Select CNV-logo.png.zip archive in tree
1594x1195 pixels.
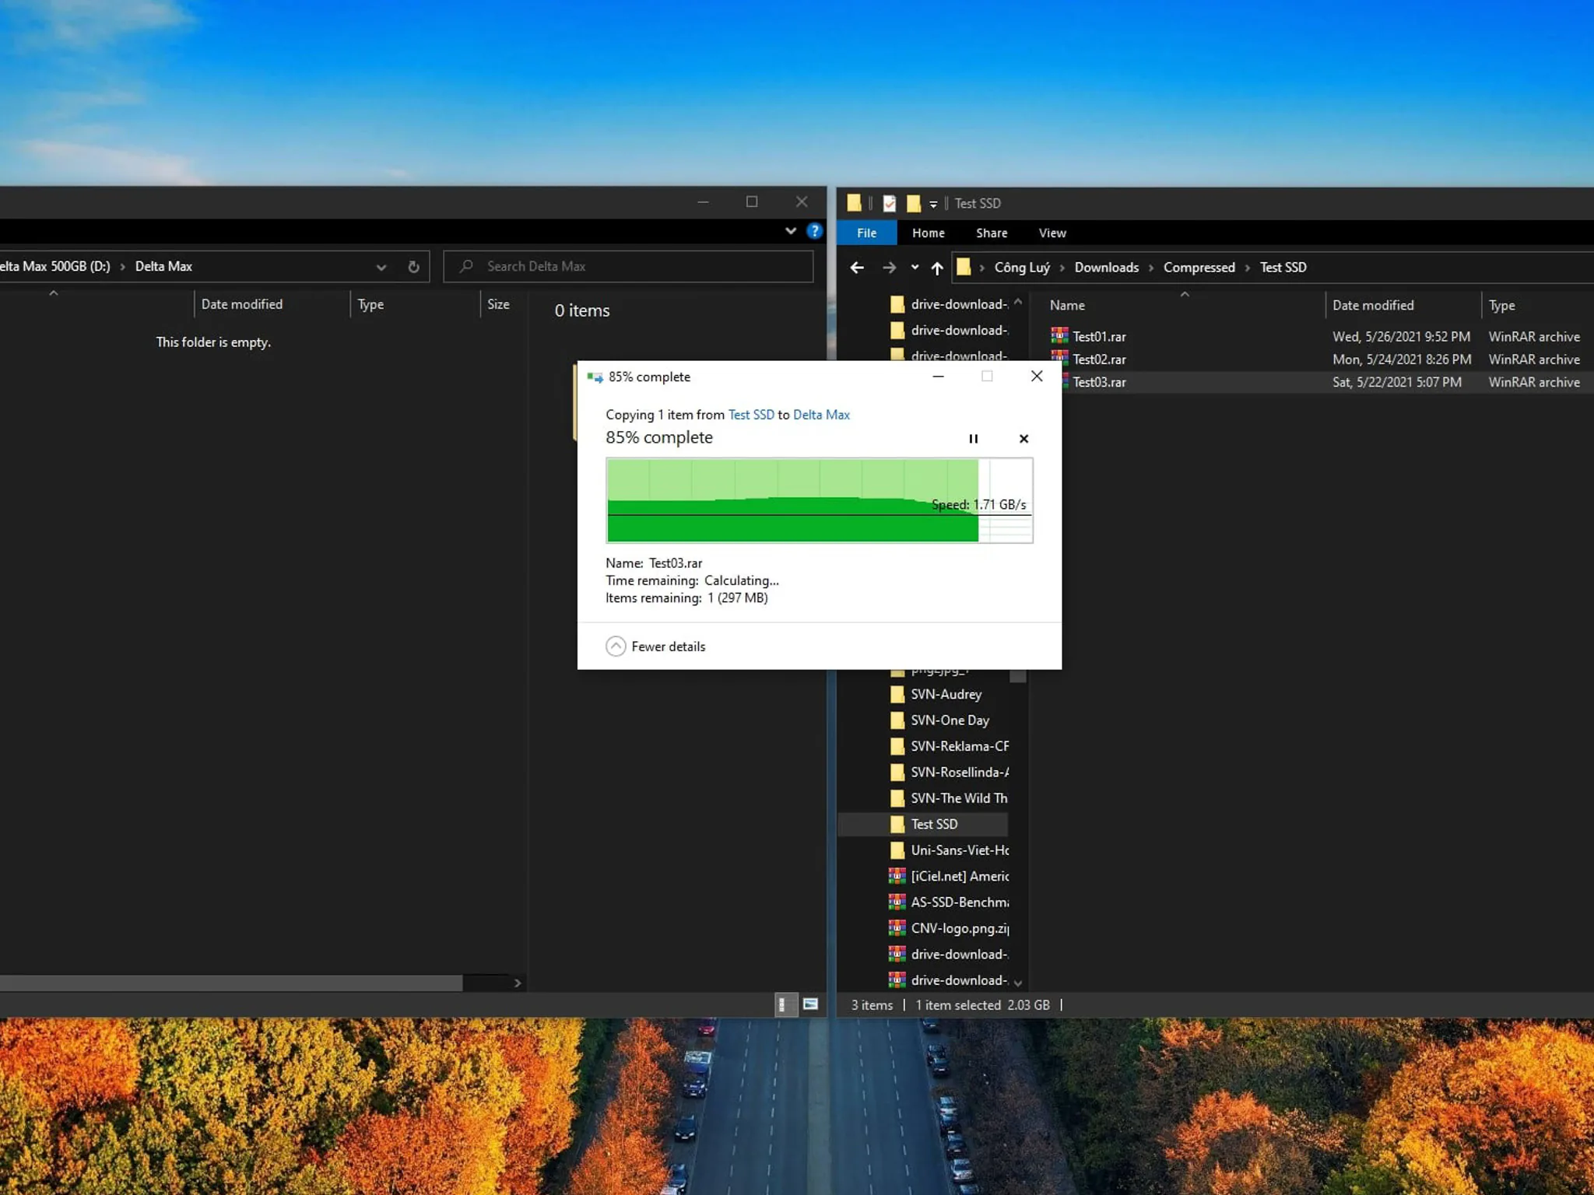(x=950, y=928)
